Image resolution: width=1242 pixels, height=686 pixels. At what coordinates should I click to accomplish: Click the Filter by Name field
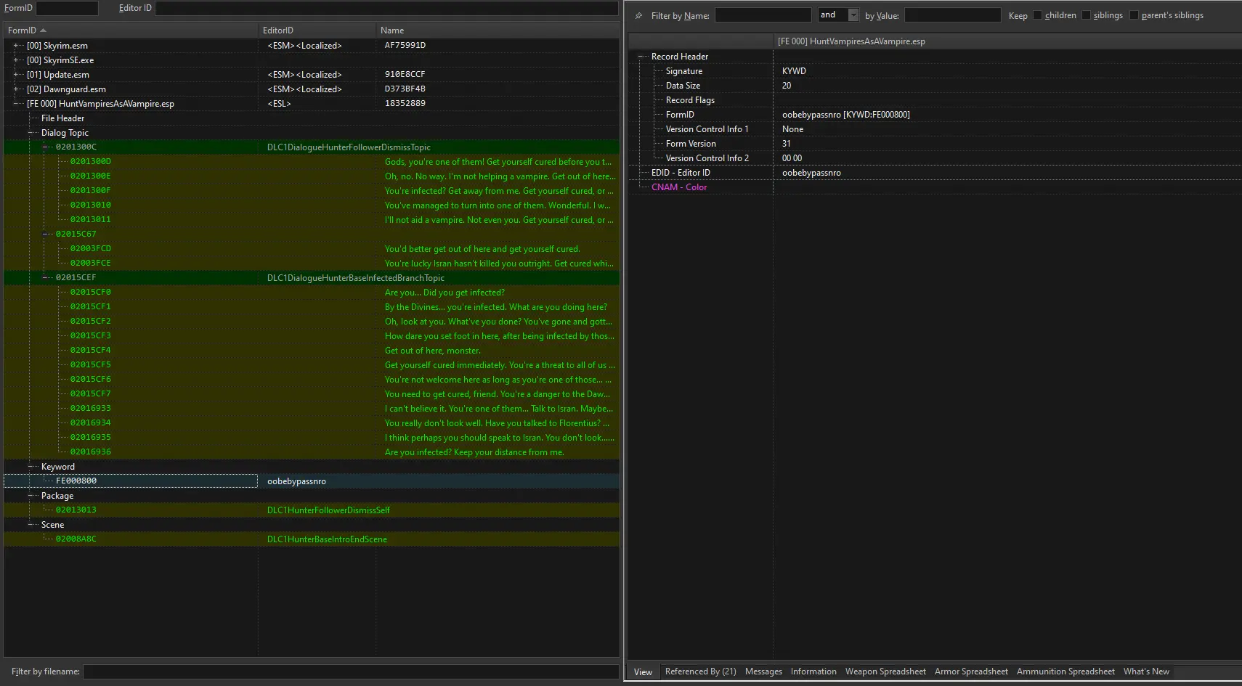[763, 15]
